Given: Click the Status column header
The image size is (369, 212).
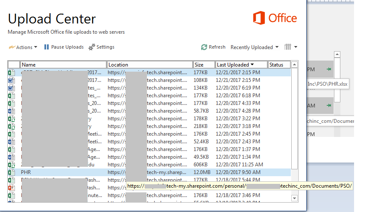Looking at the screenshot, I should 279,65.
